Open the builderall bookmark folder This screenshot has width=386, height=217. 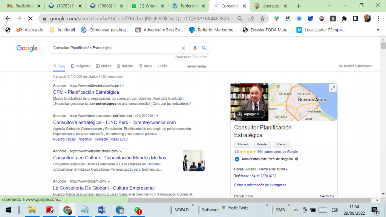coord(62,30)
